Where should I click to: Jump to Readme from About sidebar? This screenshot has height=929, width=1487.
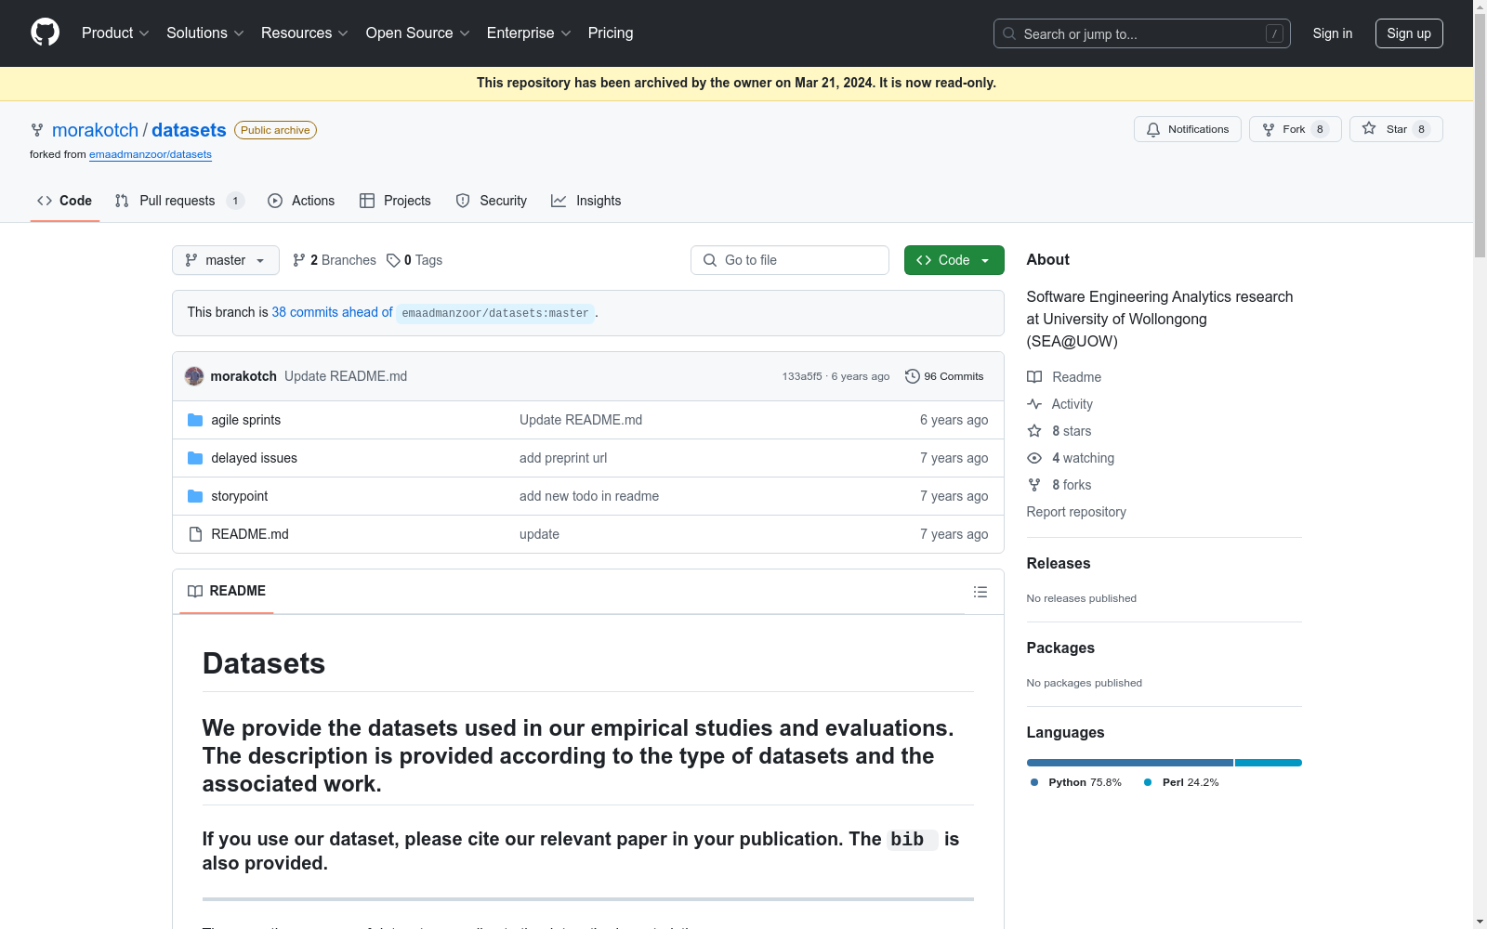click(x=1064, y=377)
